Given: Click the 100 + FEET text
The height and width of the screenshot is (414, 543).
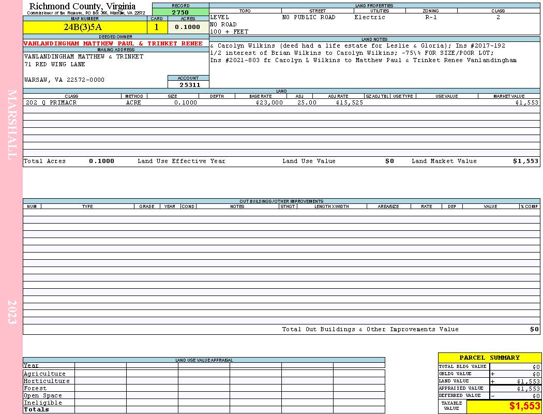Looking at the screenshot, I should [229, 32].
